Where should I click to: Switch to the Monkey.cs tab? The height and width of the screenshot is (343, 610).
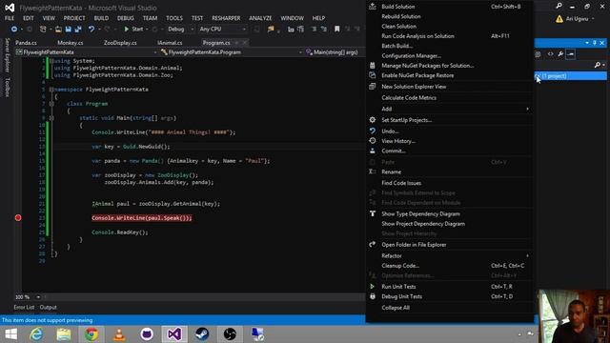tap(71, 43)
